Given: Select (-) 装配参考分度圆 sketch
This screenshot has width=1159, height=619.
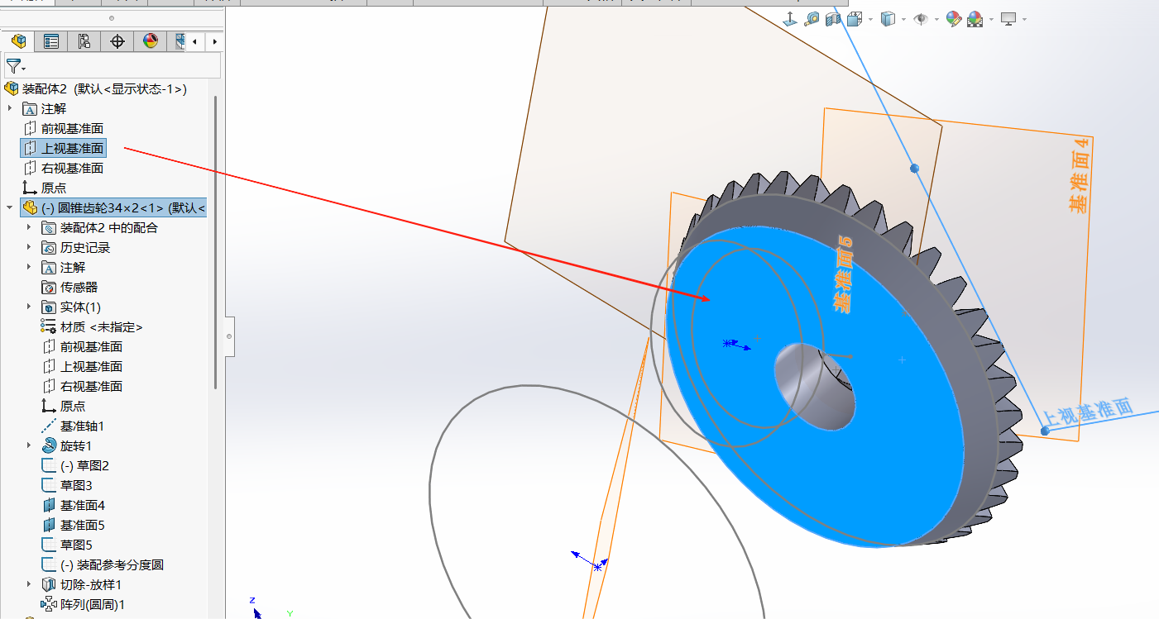Looking at the screenshot, I should coord(103,564).
